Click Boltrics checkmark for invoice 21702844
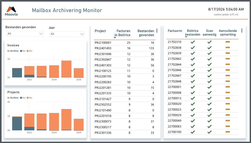Viewport: 251px width, 143px height. click(x=193, y=65)
